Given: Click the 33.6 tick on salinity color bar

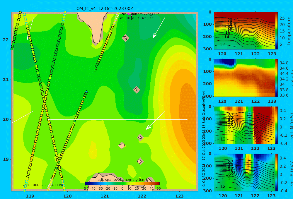Looking at the screenshot, I should click(x=284, y=95).
